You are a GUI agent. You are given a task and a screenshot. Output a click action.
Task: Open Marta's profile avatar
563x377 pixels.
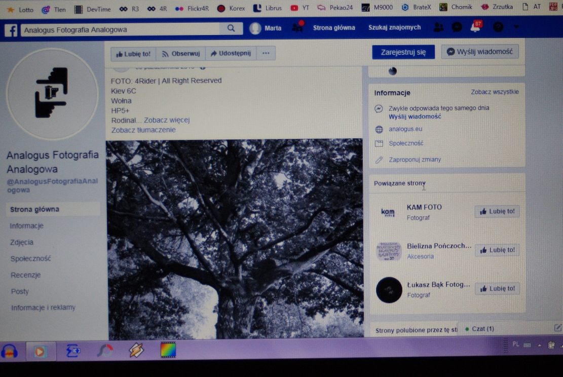(255, 28)
